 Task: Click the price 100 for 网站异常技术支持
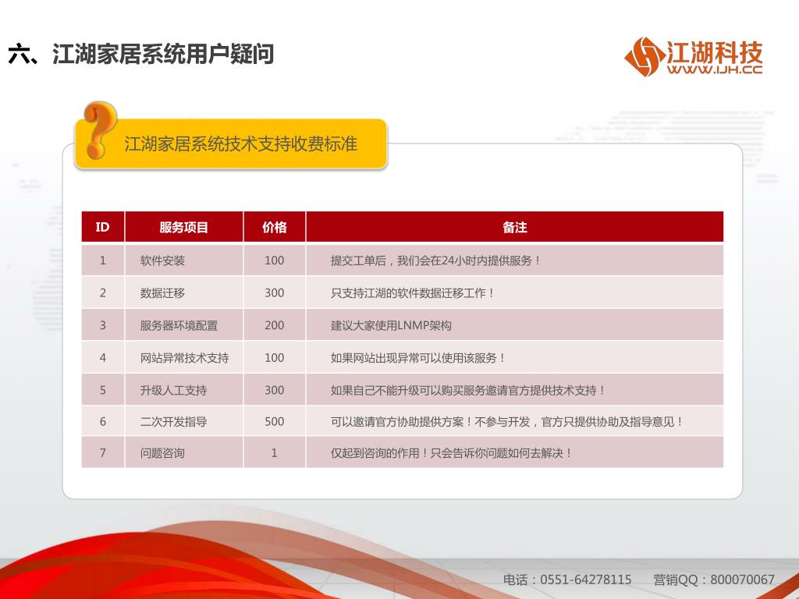click(x=274, y=358)
